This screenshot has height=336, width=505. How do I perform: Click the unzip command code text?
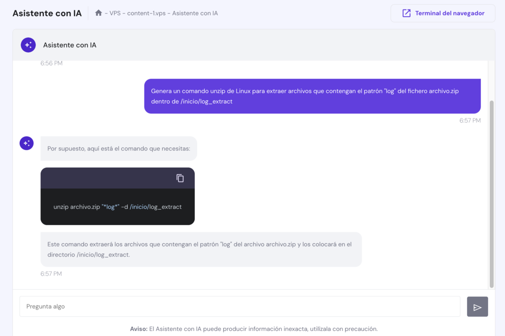(x=117, y=207)
